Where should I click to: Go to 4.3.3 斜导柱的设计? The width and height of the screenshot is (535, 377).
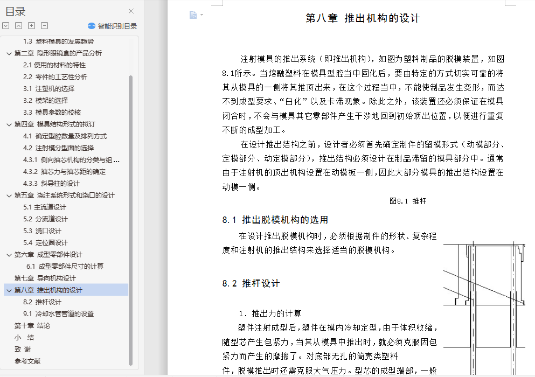point(51,184)
